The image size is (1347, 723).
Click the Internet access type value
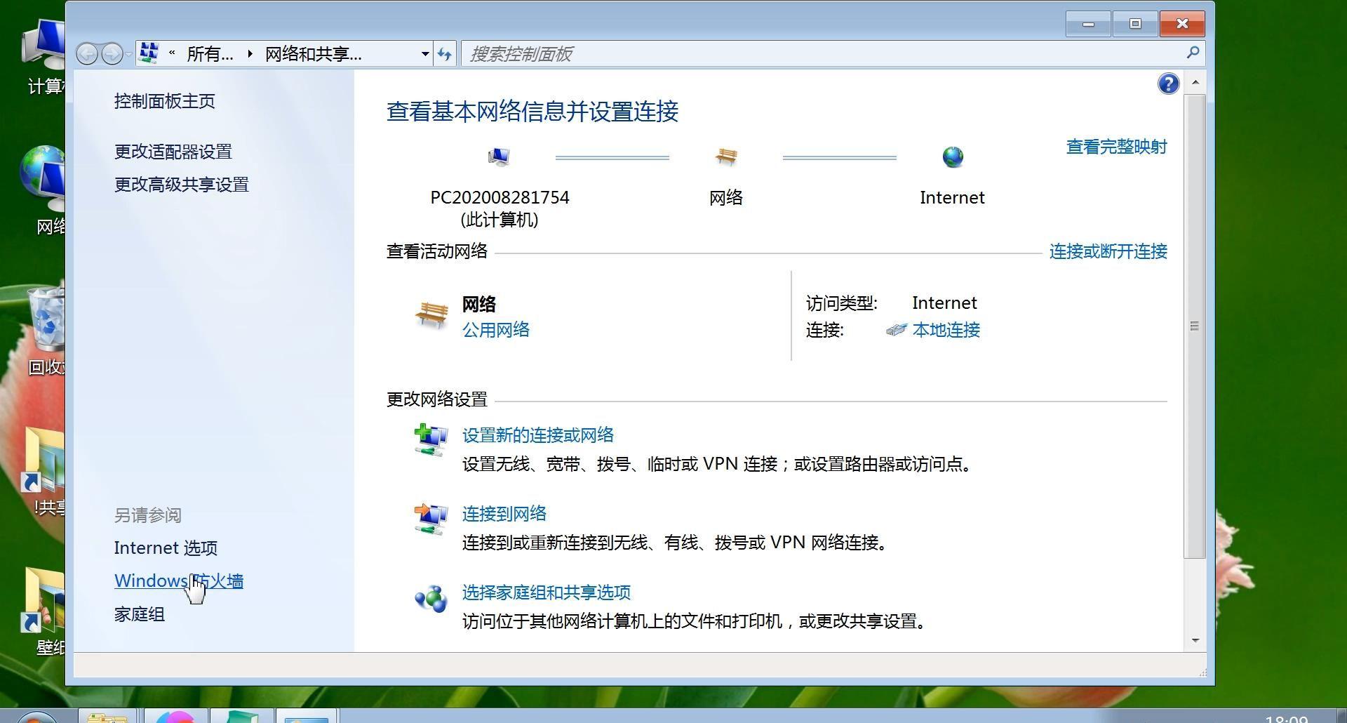tap(944, 303)
